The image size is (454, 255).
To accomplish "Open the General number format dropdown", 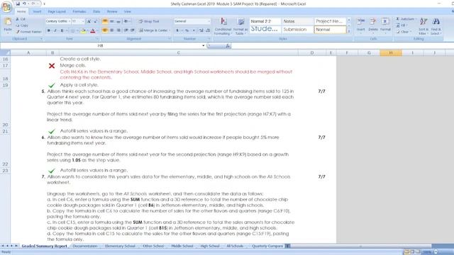I will [209, 21].
